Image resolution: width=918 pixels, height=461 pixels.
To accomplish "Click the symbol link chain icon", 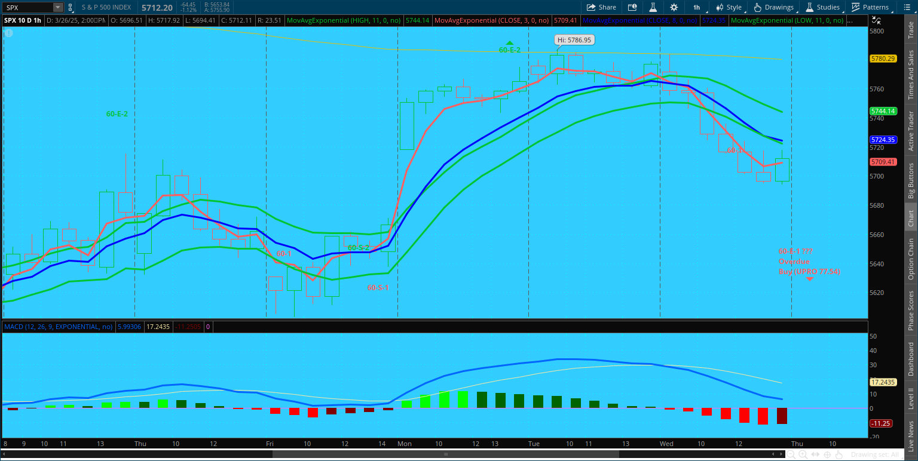I will tap(71, 8).
